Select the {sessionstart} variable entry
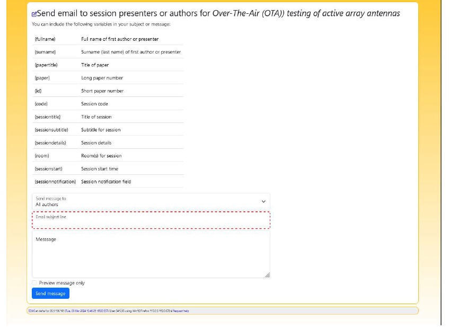This screenshot has height=329, width=449. click(48, 169)
